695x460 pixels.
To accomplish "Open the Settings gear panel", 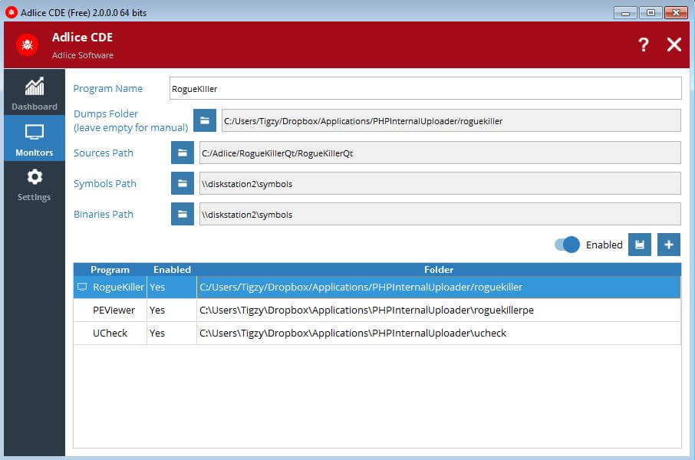I will click(x=34, y=184).
